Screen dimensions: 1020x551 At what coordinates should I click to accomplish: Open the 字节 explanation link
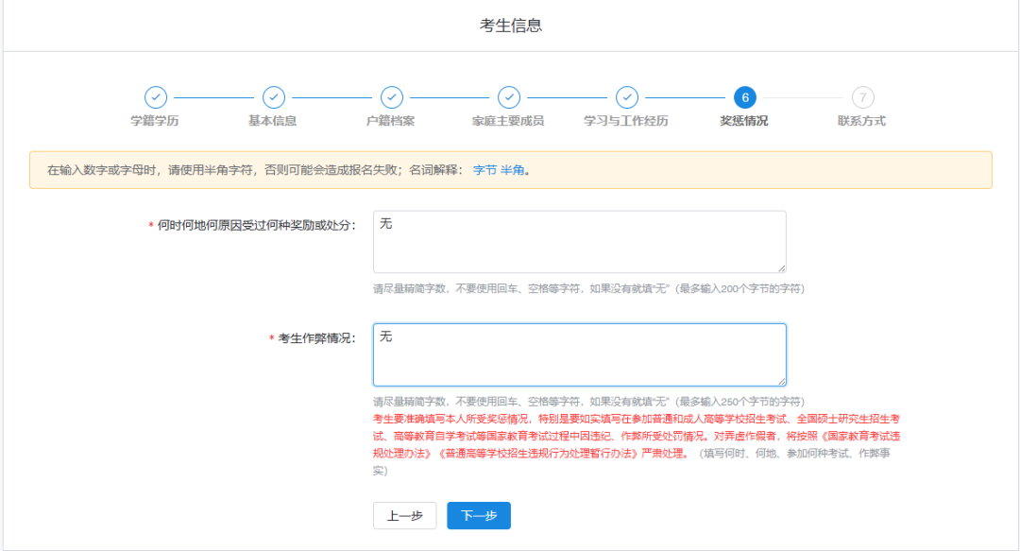(484, 171)
